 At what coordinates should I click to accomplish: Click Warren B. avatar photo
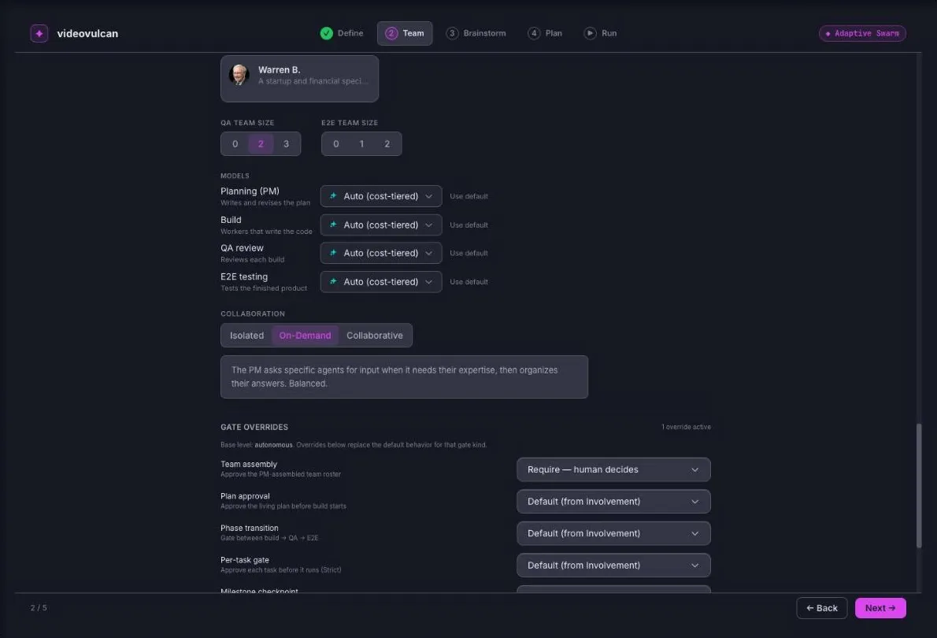tap(239, 75)
